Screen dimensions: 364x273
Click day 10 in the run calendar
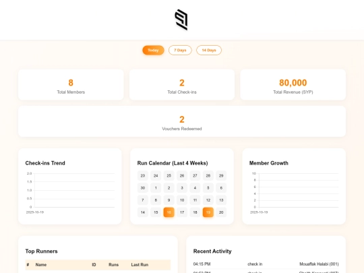pyautogui.click(x=182, y=200)
